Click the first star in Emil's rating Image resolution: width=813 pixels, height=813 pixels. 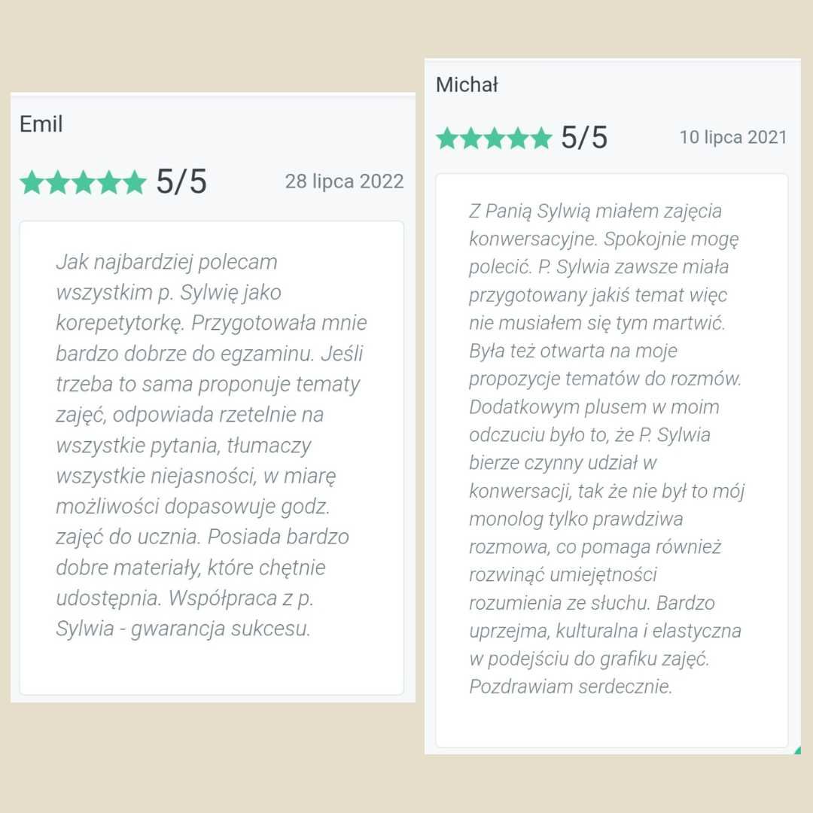[32, 182]
